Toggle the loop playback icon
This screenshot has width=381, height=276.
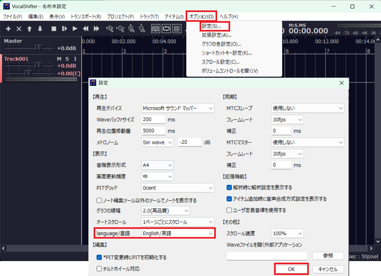click(166, 29)
